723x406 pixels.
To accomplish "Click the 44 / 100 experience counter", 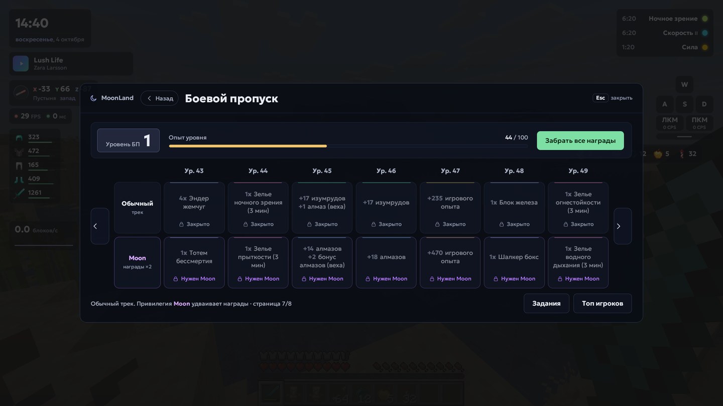I will pyautogui.click(x=516, y=137).
